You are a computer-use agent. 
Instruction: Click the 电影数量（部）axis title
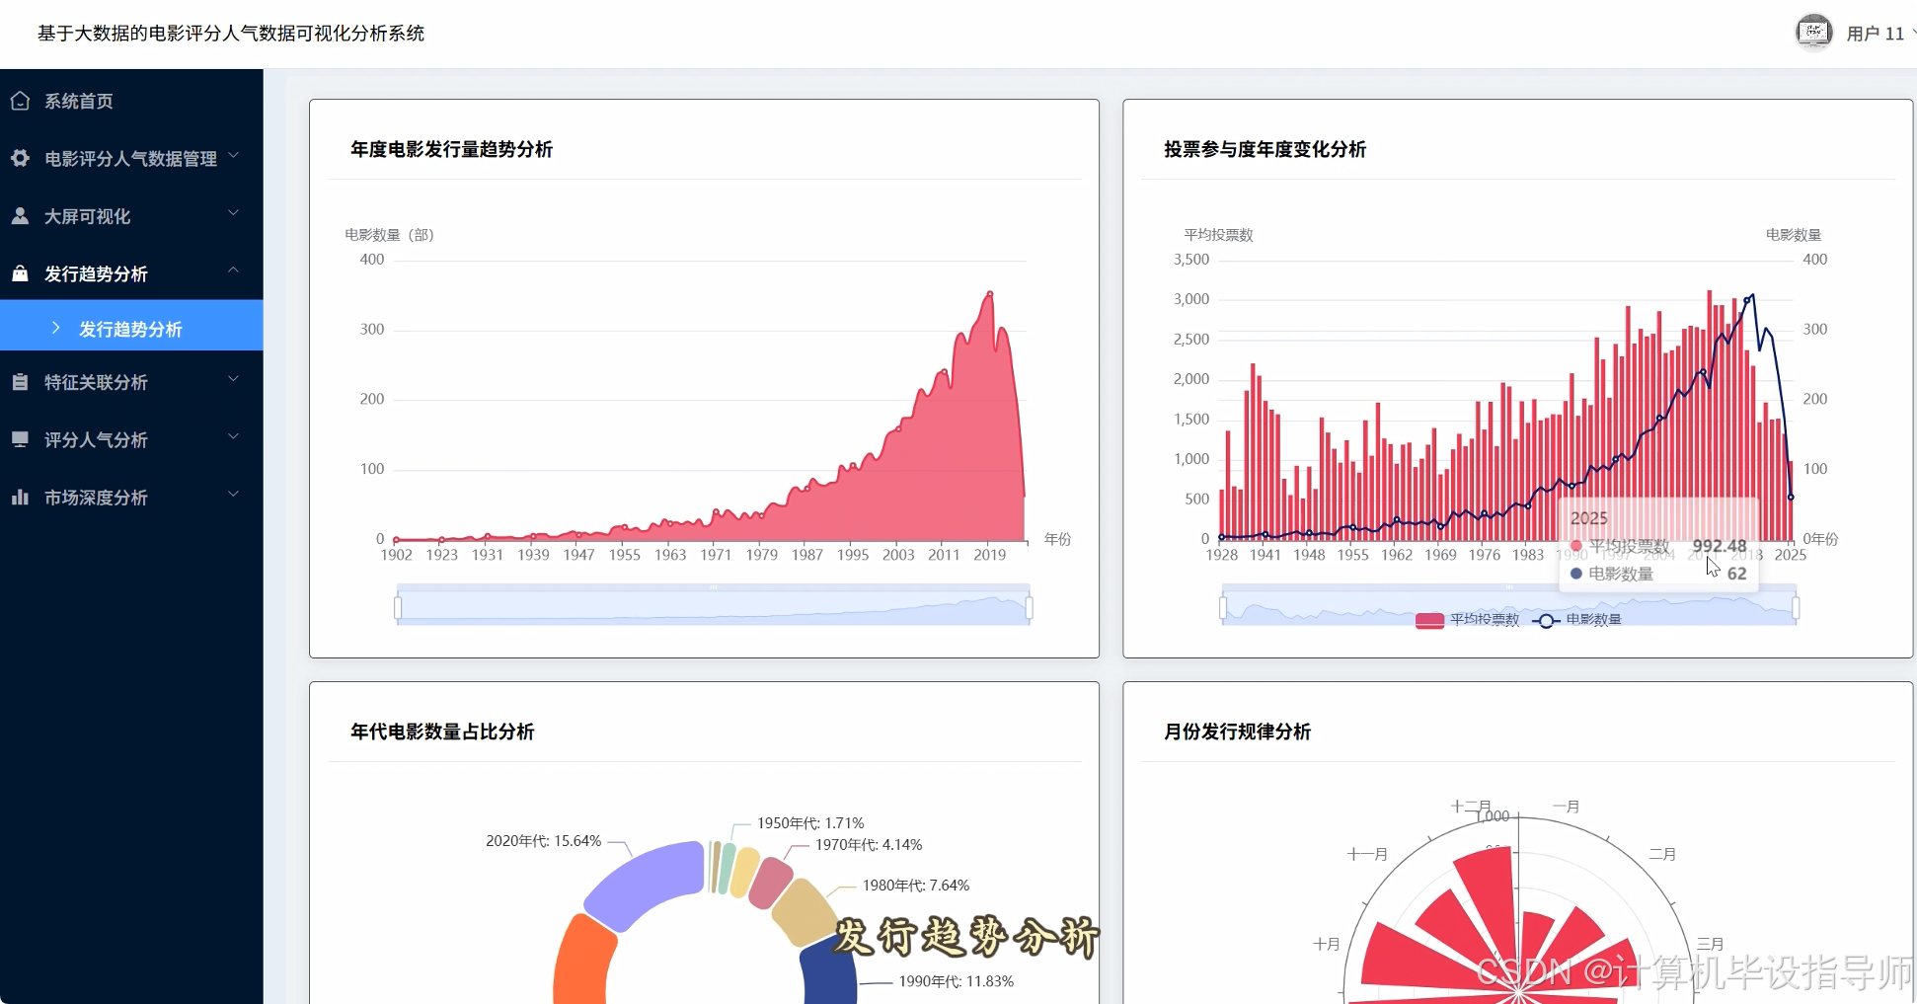389,235
